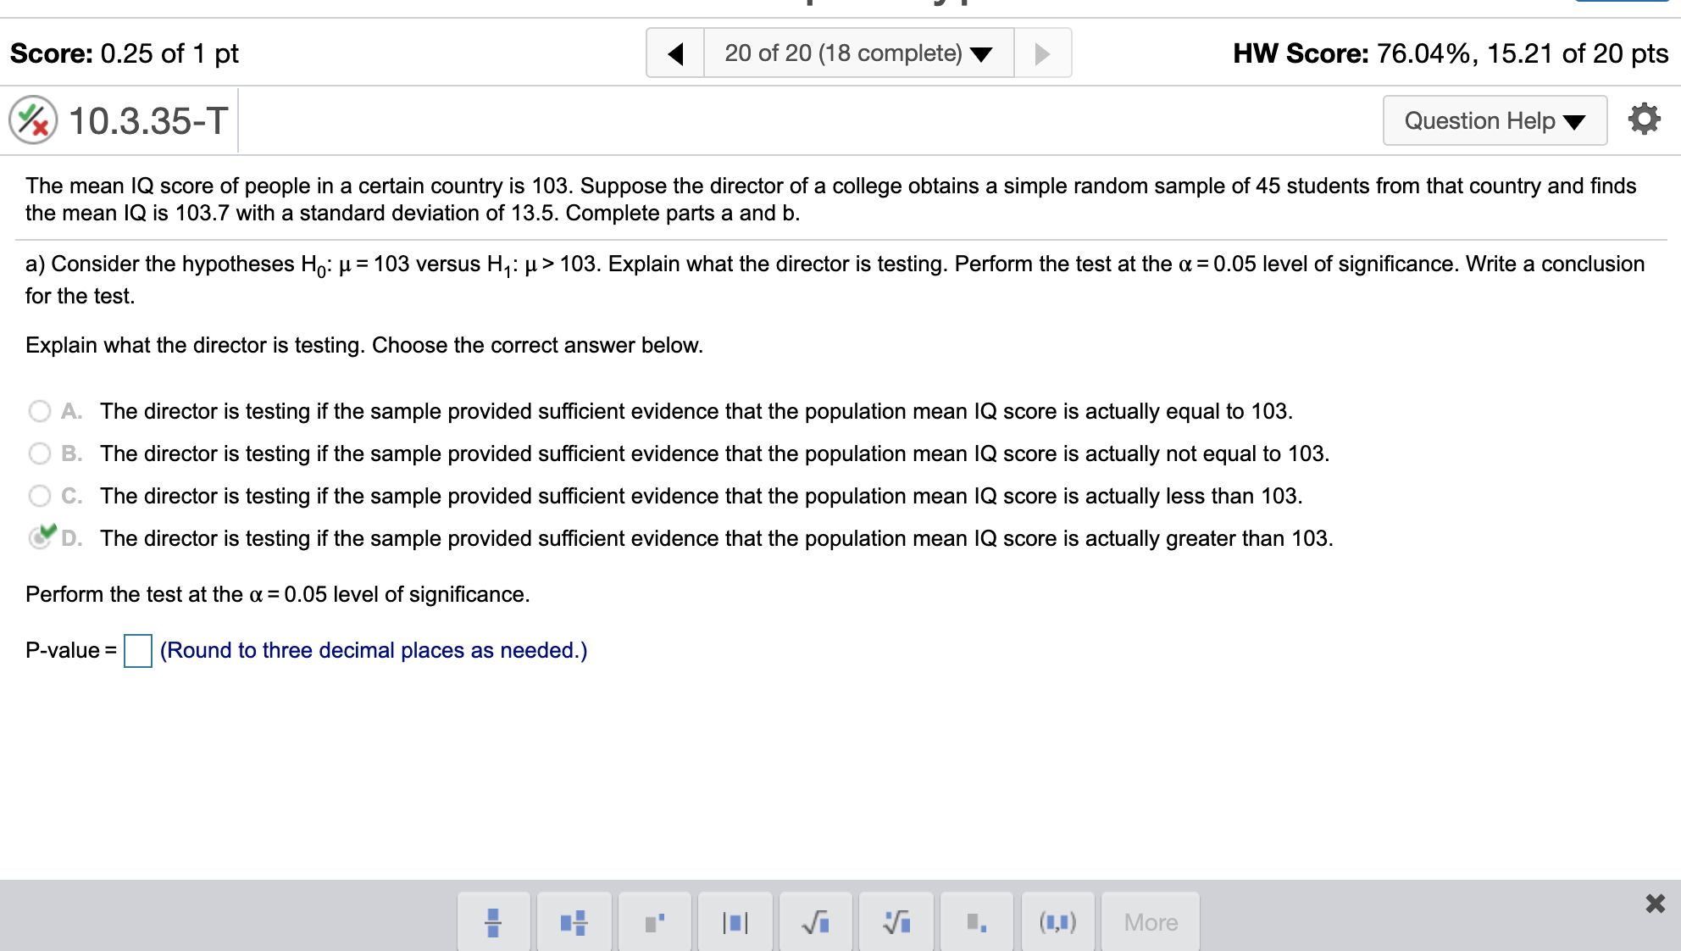Open the Question Help dropdown
This screenshot has height=951, width=1681.
coord(1495,120)
